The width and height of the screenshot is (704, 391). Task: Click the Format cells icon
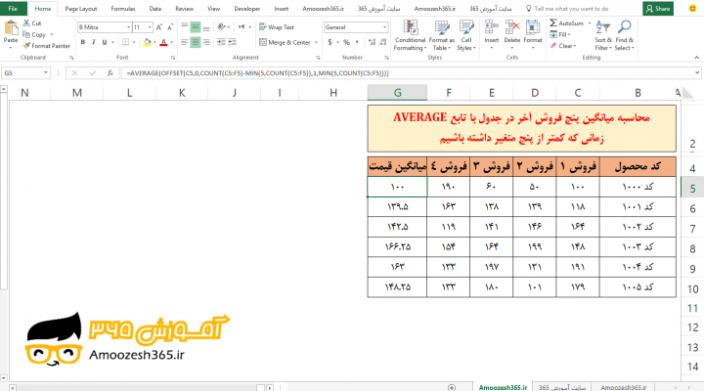533,27
